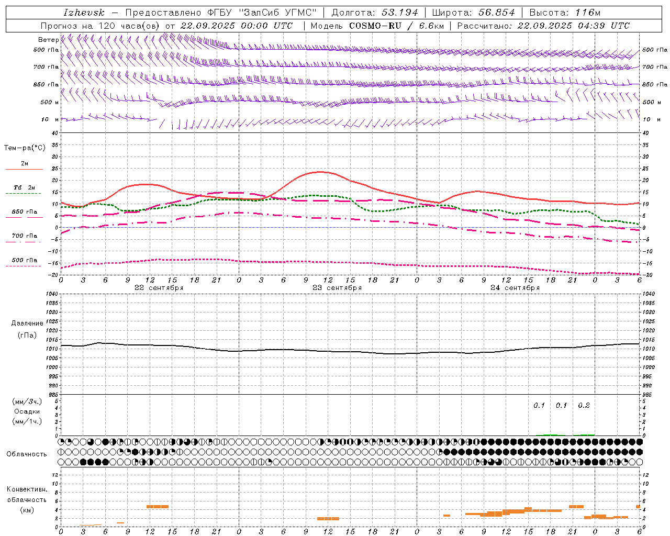Click the 1040 tick on the left pressure axis

(x=52, y=294)
